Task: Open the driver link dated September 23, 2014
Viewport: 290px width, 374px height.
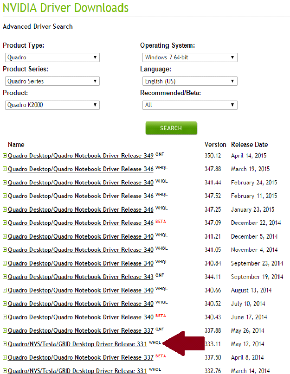Action: [x=81, y=264]
